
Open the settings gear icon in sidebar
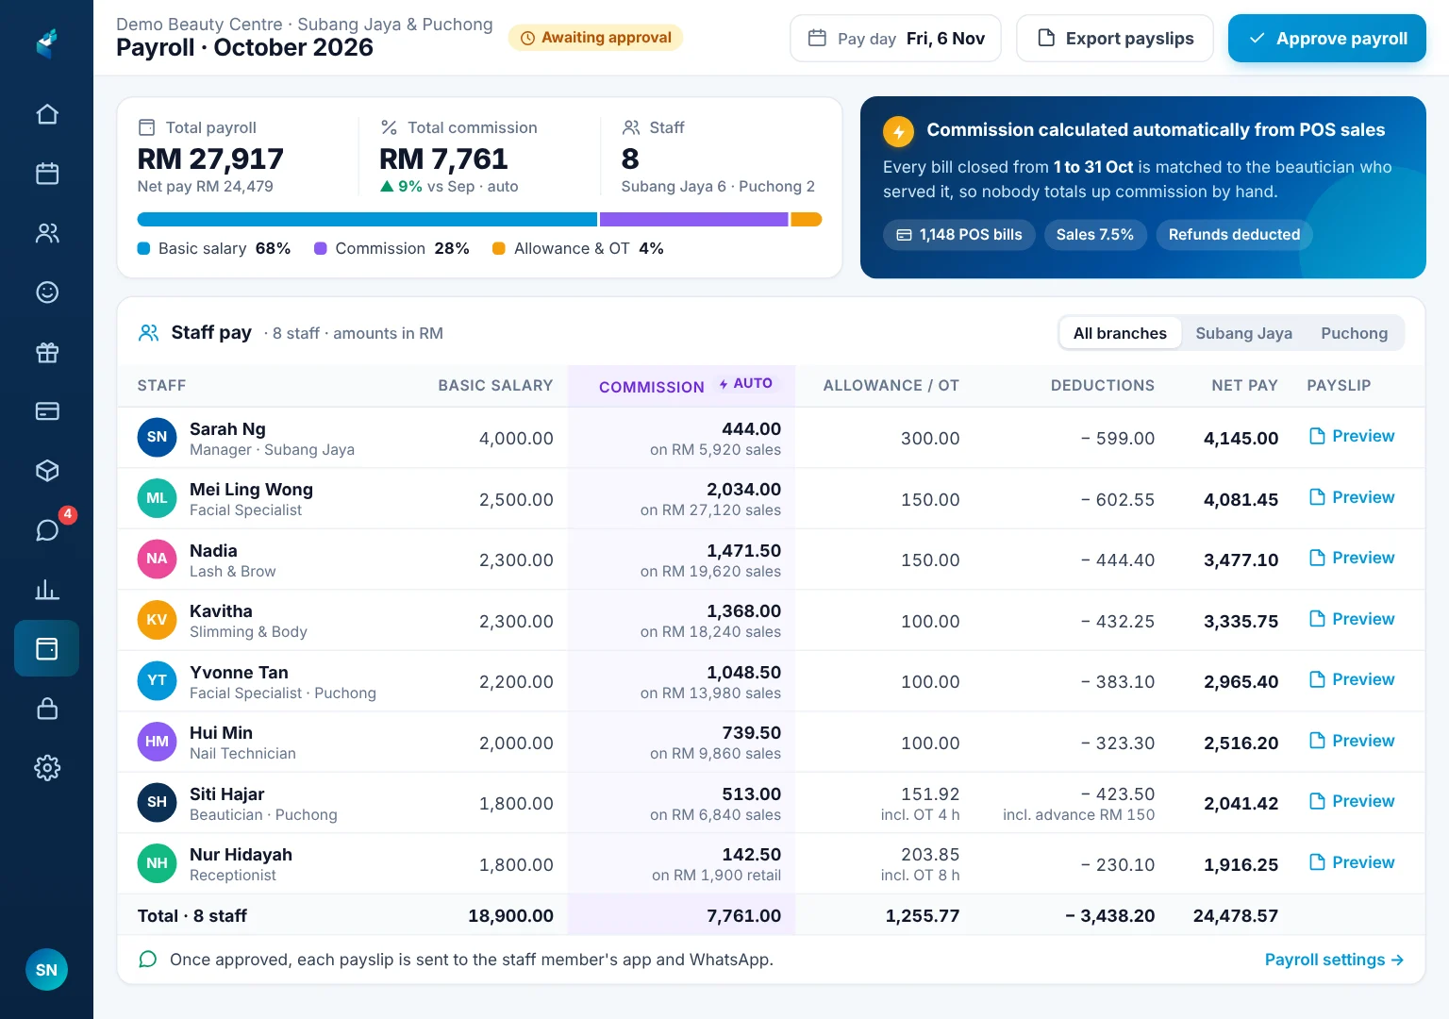47,768
